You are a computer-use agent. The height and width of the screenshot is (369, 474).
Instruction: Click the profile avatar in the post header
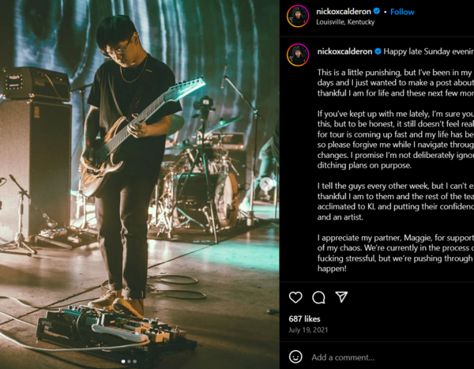298,16
